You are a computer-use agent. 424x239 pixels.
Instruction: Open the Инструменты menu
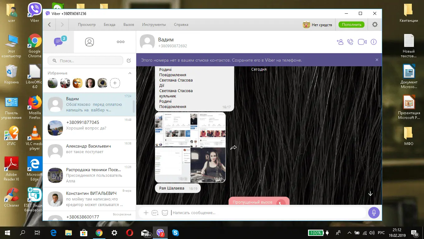154,25
